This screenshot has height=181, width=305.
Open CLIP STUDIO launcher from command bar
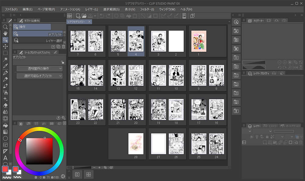(70, 16)
